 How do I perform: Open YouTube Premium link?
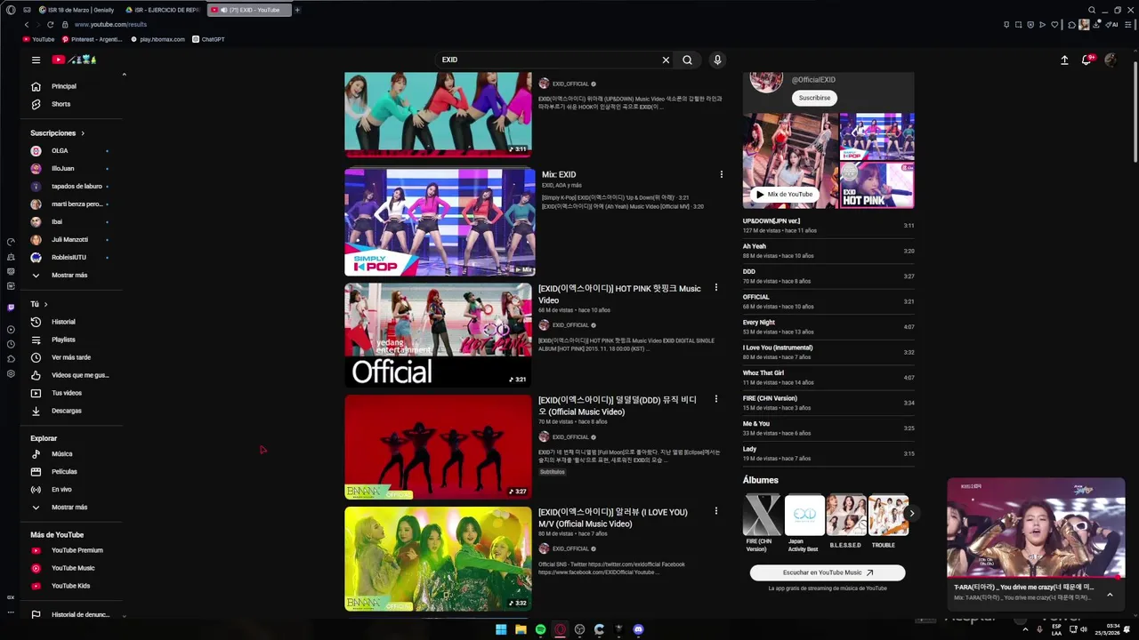pyautogui.click(x=71, y=550)
